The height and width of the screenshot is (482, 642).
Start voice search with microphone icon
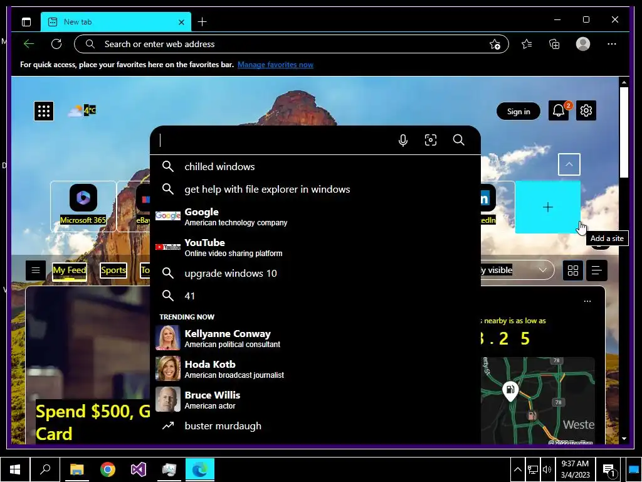(x=403, y=140)
